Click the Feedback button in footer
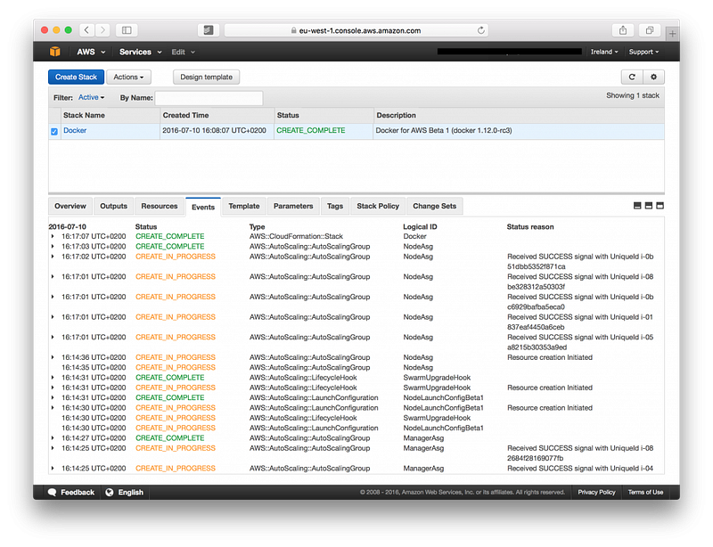713x547 pixels. 71,492
